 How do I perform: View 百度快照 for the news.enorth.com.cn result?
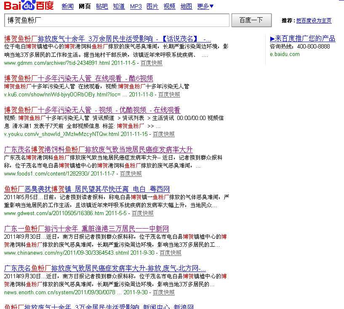[x=163, y=292]
